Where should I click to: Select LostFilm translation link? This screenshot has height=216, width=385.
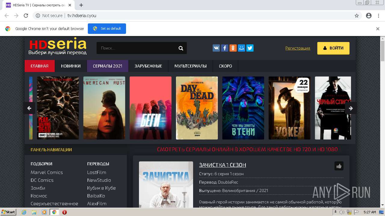pyautogui.click(x=97, y=172)
